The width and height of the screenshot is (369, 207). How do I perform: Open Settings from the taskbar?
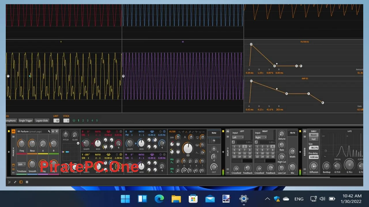click(244, 199)
